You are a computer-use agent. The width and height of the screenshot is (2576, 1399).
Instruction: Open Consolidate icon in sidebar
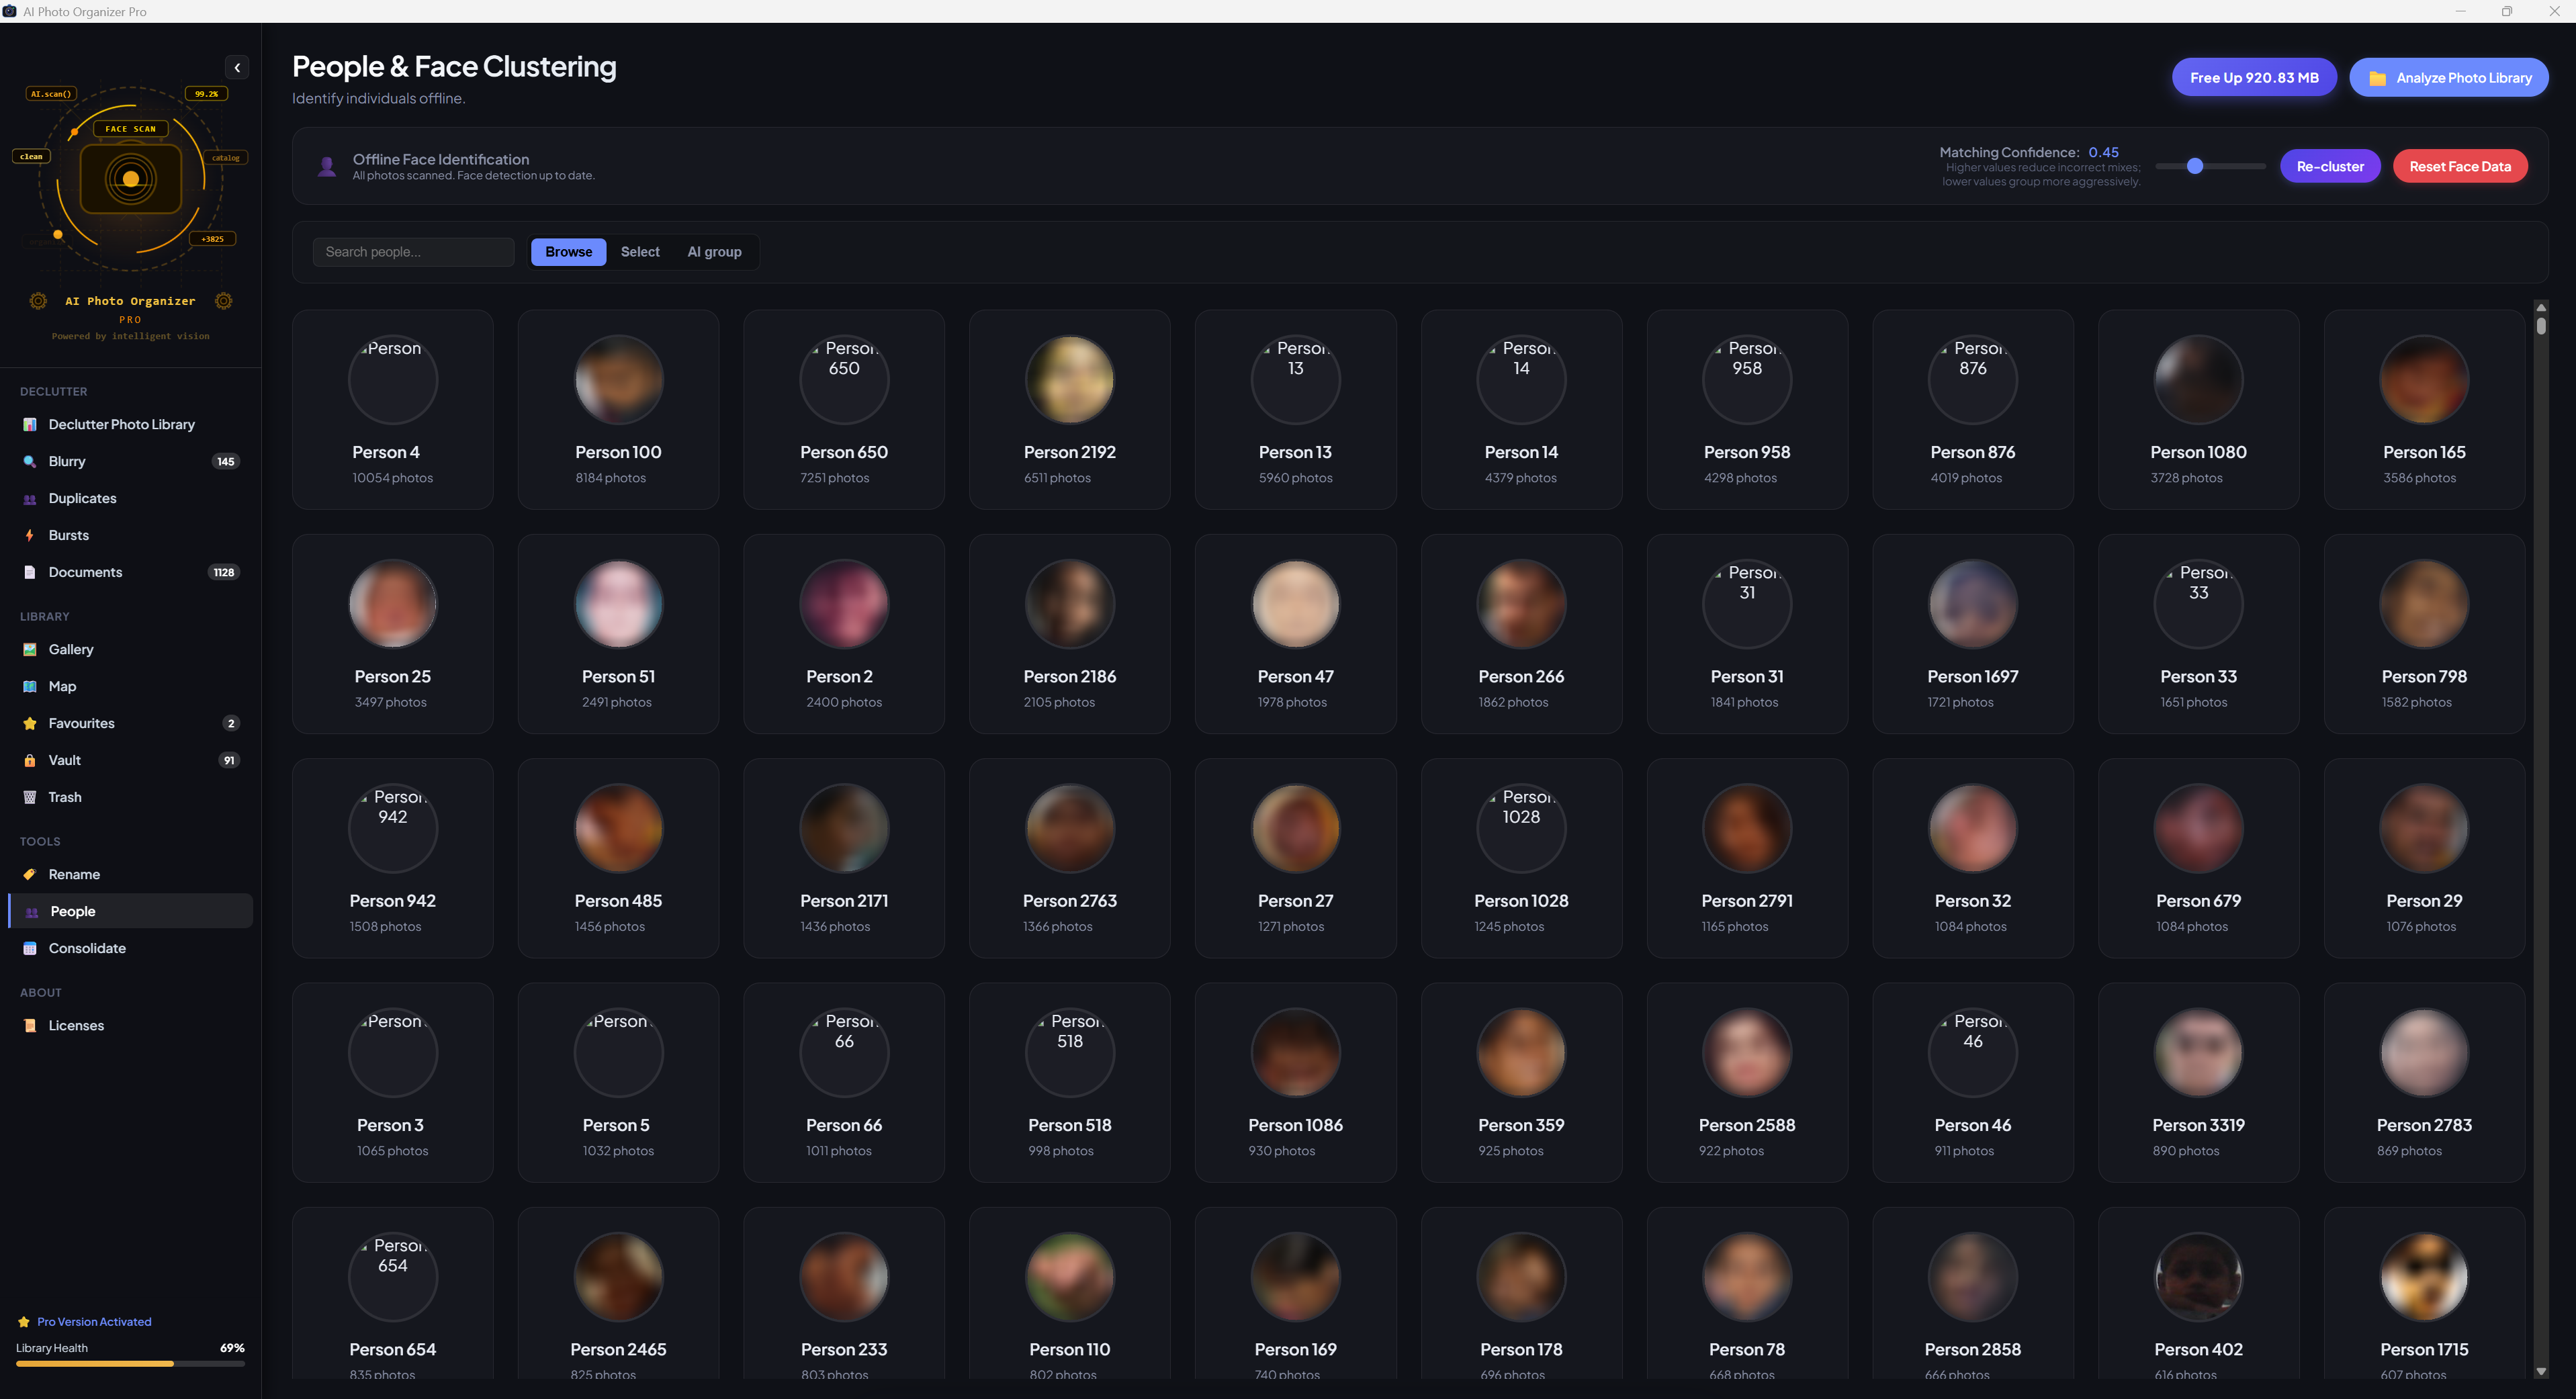(x=30, y=948)
